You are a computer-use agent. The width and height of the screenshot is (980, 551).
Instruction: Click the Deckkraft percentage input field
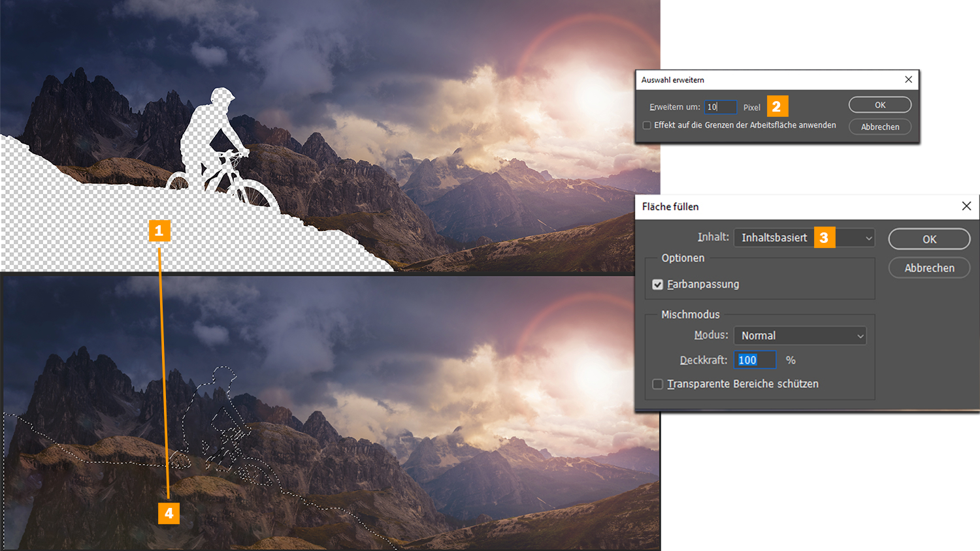755,360
